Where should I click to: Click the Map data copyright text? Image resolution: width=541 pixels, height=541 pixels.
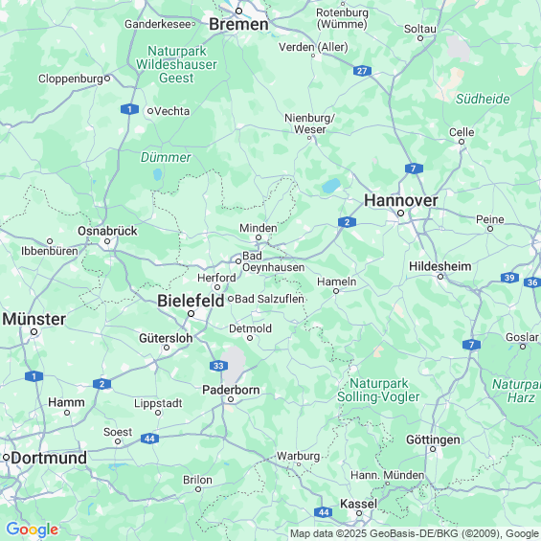tap(415, 533)
